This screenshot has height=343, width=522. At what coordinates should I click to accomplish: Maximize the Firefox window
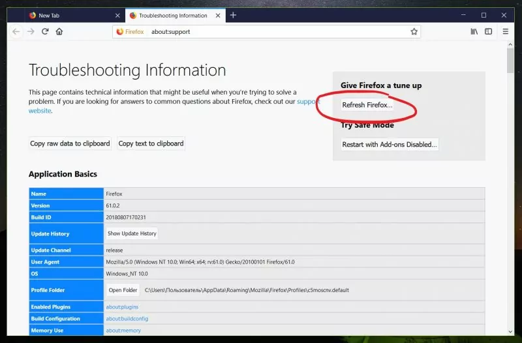click(484, 15)
